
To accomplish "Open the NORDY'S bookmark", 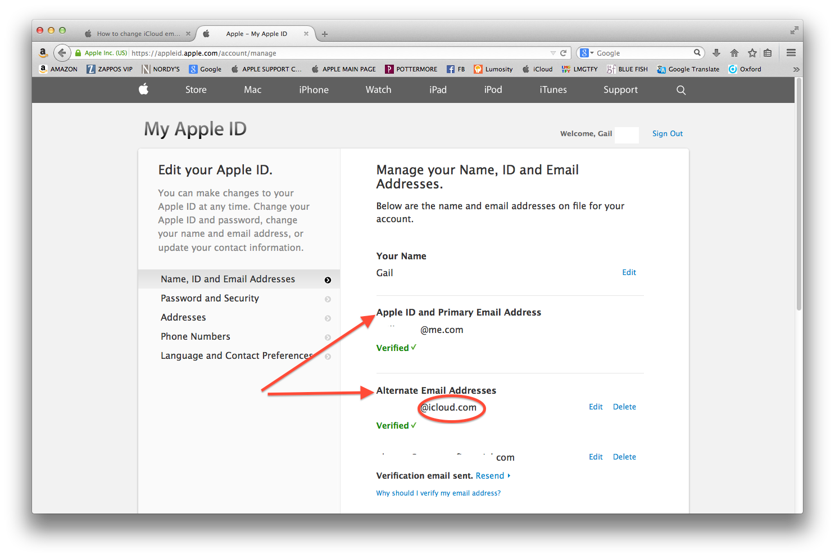I will (x=161, y=69).
